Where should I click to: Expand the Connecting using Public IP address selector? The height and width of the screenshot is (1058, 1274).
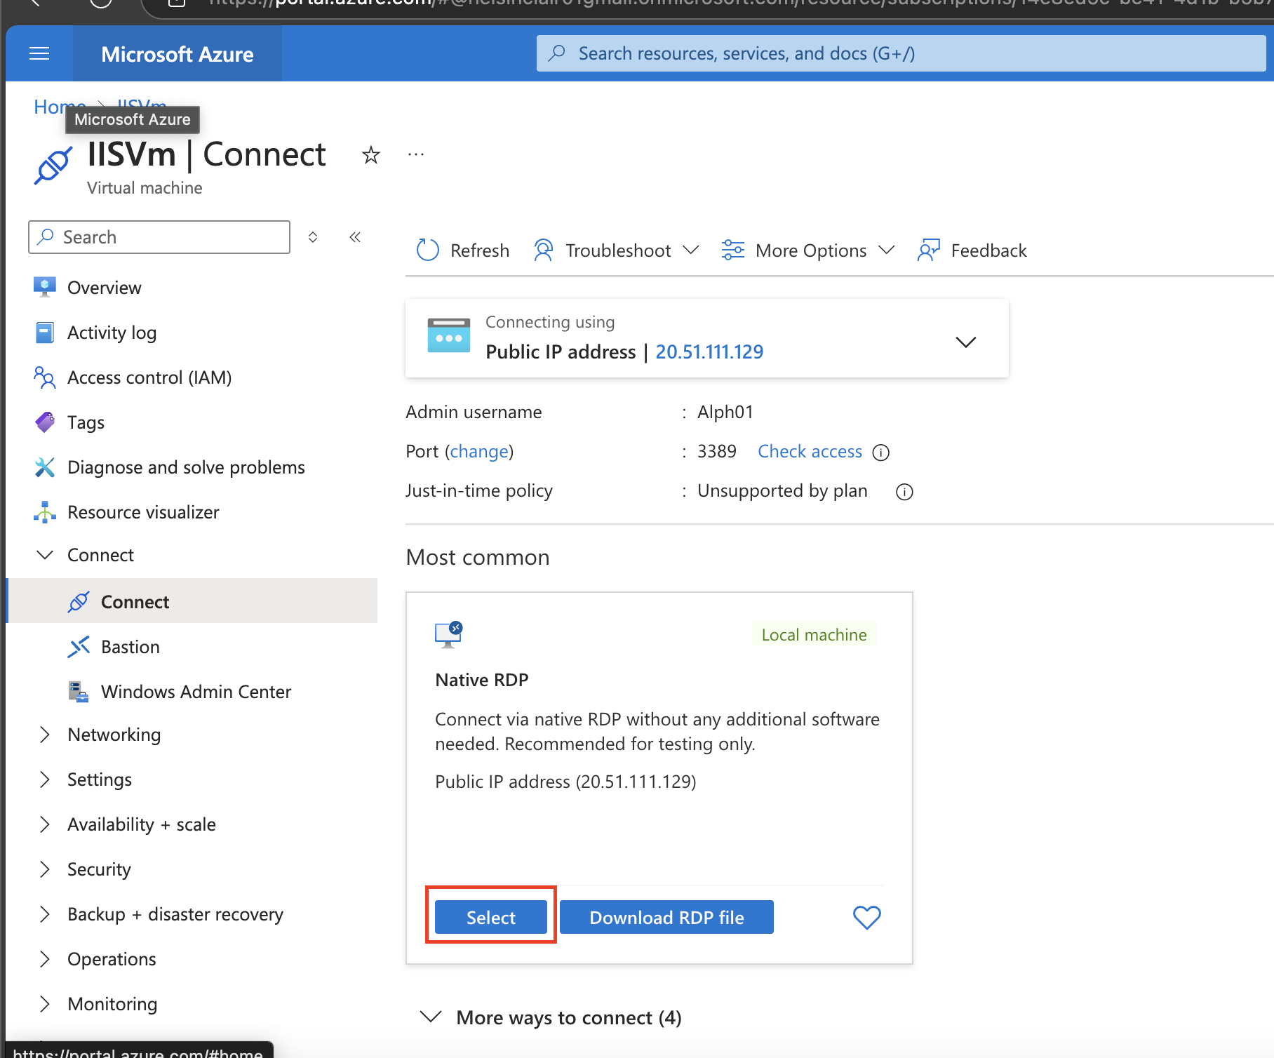(966, 342)
